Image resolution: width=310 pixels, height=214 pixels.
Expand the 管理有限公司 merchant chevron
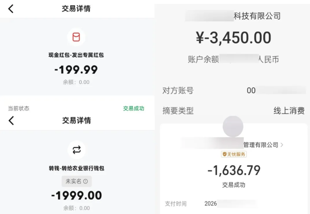(282, 145)
